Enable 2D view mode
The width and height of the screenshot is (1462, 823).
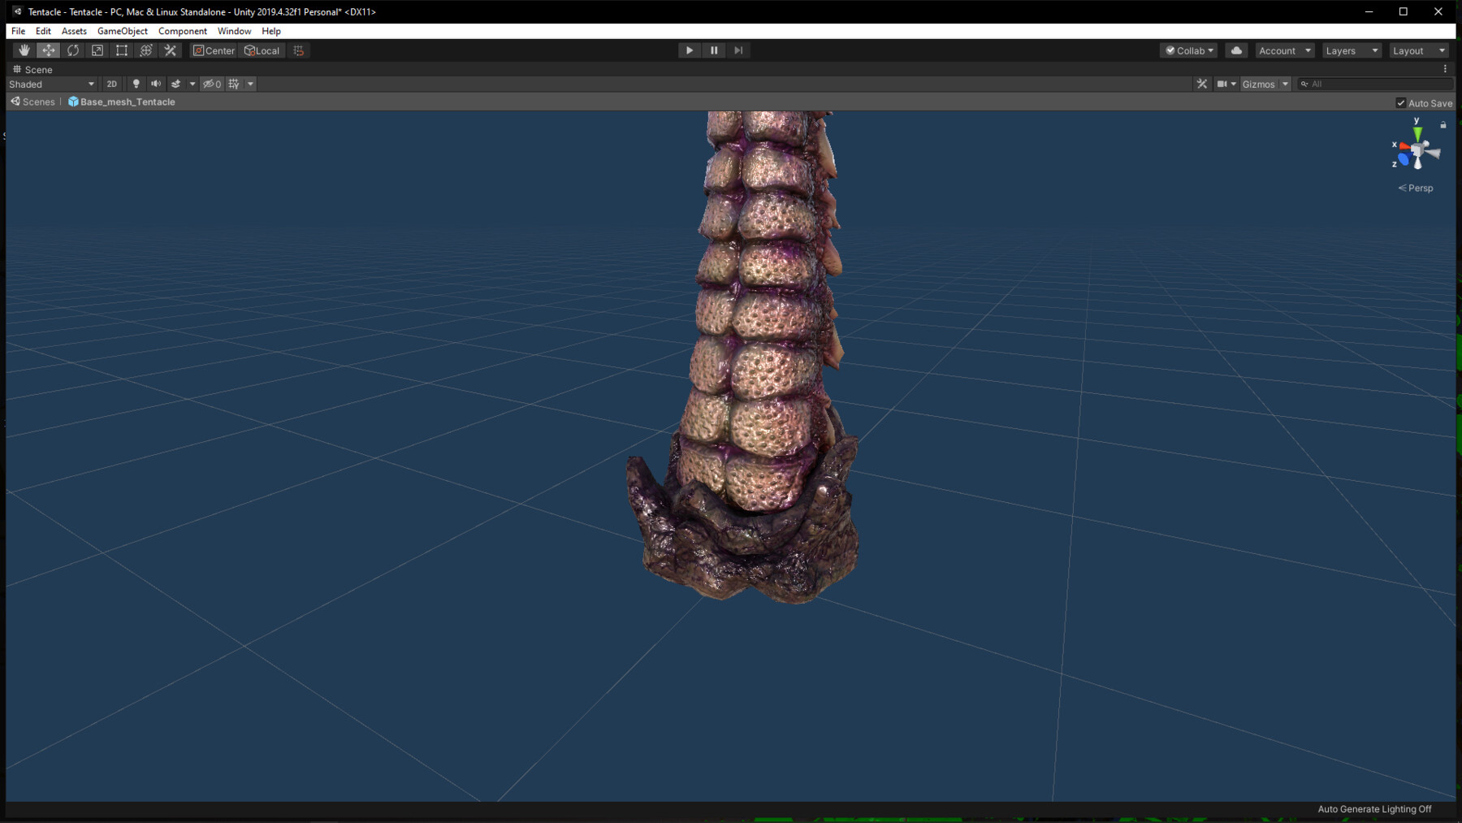[111, 84]
